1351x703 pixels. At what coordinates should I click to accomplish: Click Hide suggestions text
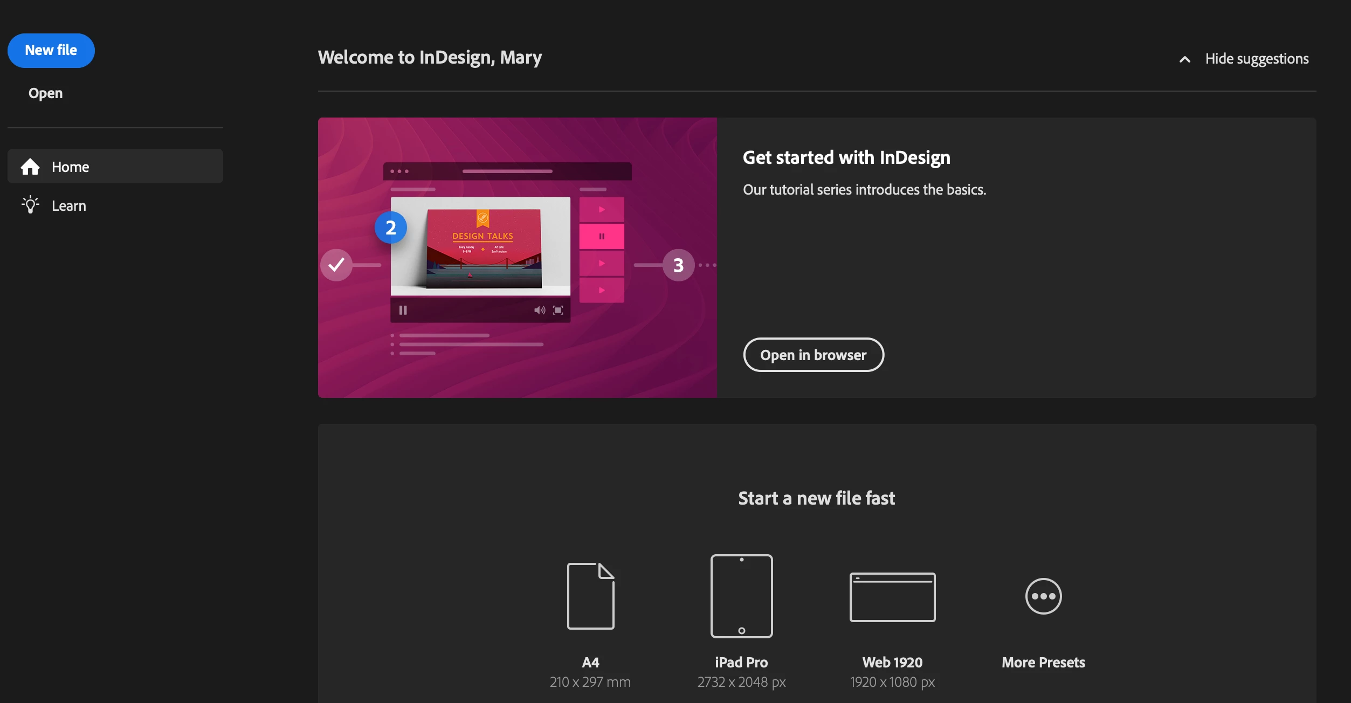[x=1257, y=59]
